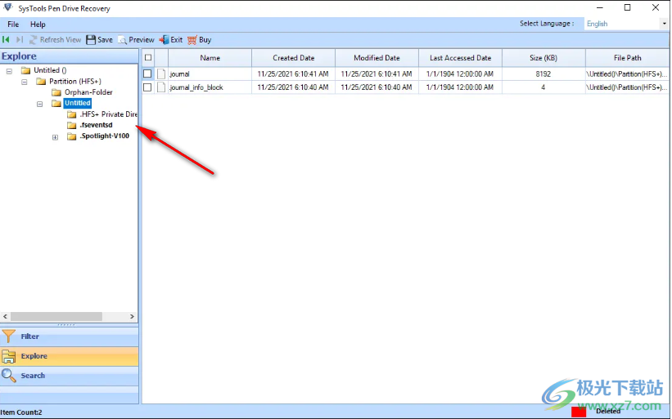Sort by the Name column header
The height and width of the screenshot is (419, 672).
(x=210, y=58)
